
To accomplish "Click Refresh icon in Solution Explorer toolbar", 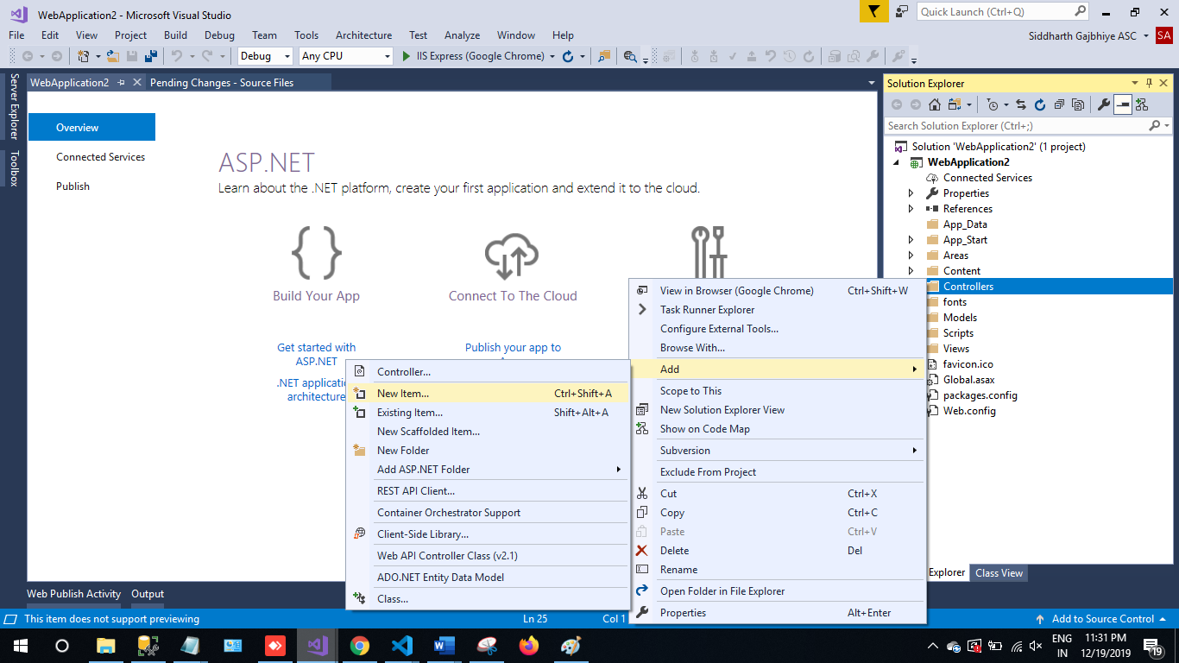I will [x=1040, y=104].
